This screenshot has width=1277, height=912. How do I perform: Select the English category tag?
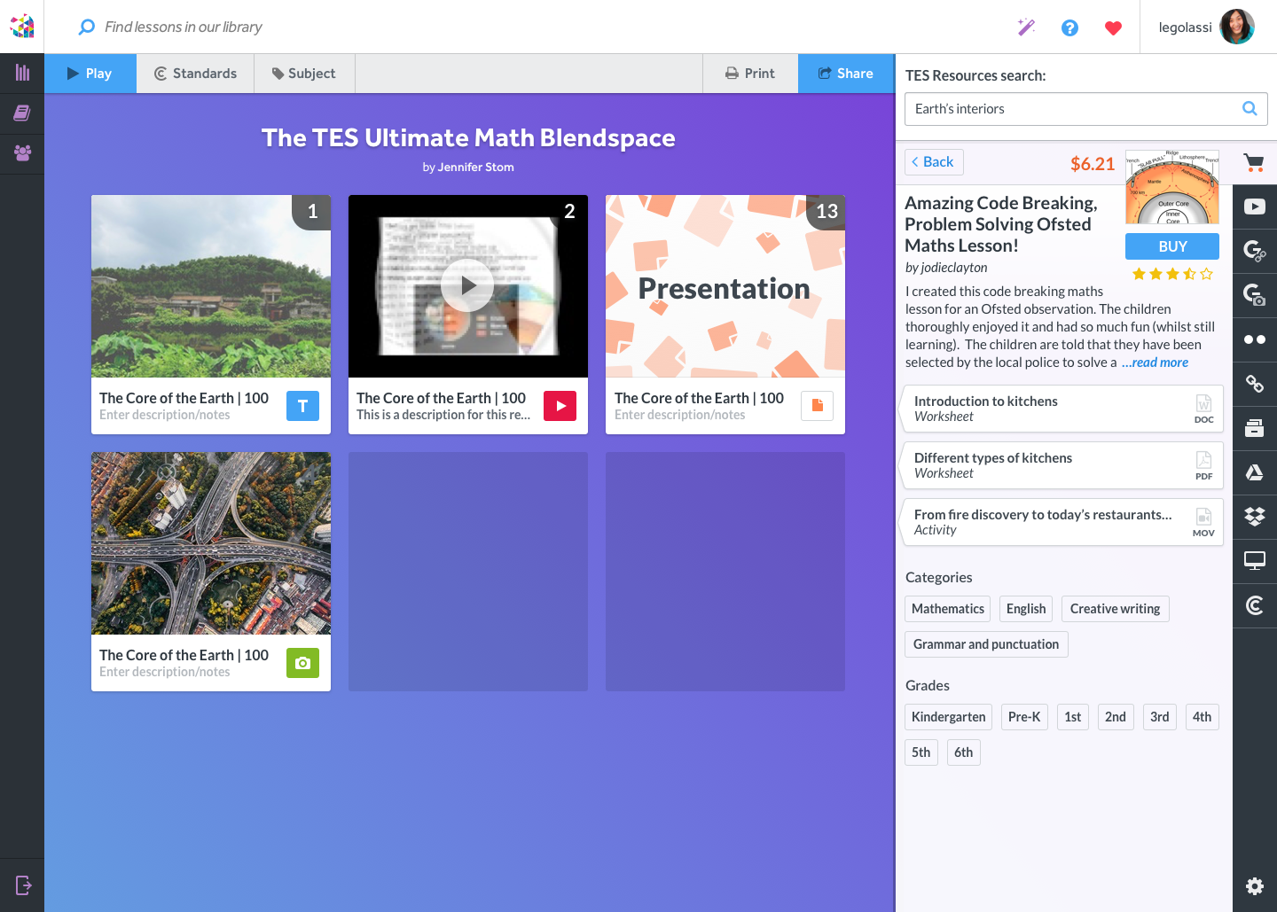point(1026,609)
